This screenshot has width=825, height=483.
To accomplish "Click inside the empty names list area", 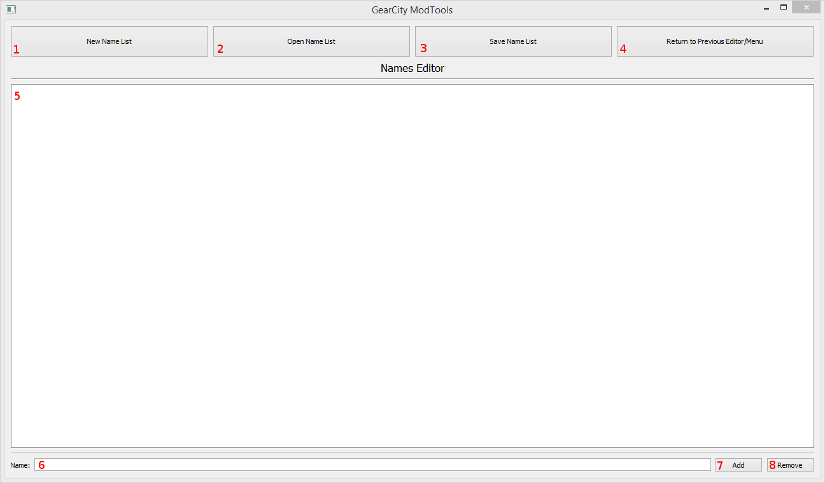I will (x=412, y=265).
